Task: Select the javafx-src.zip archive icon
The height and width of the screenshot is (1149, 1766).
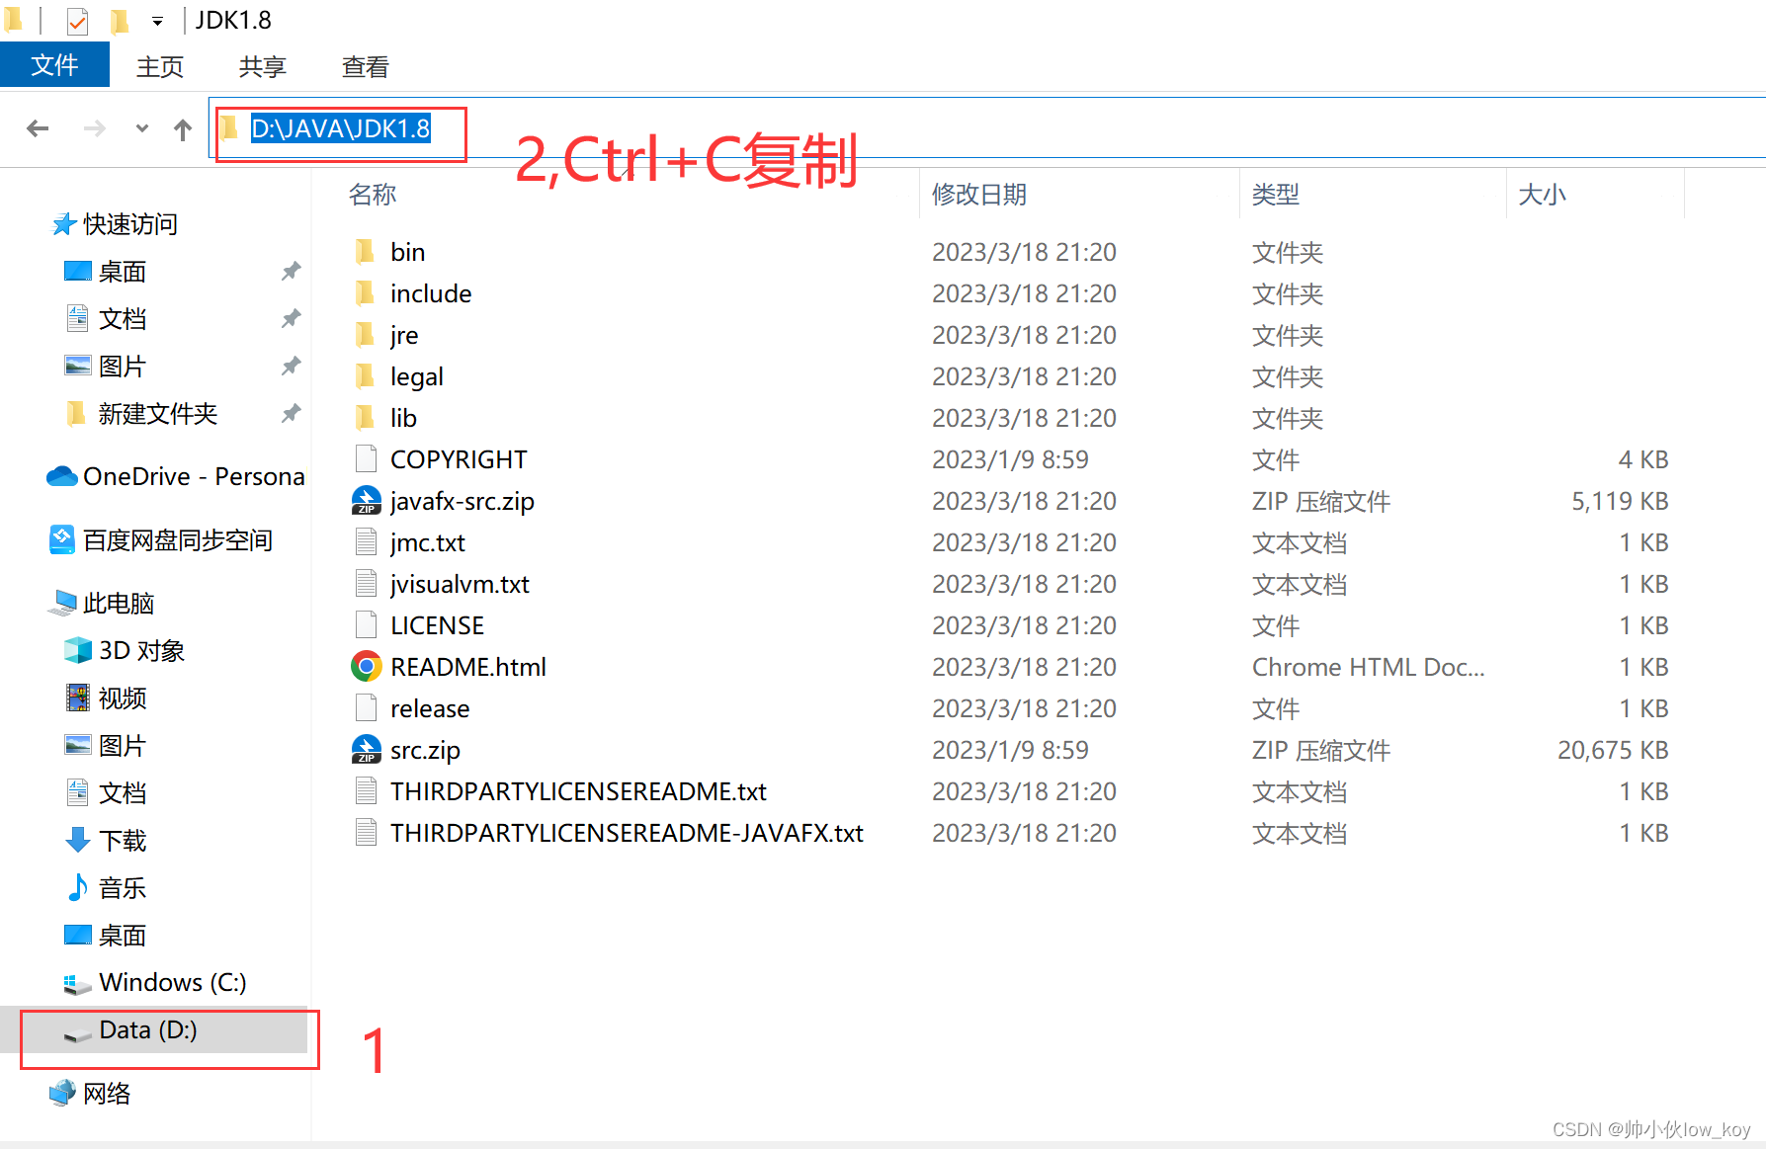Action: [367, 501]
